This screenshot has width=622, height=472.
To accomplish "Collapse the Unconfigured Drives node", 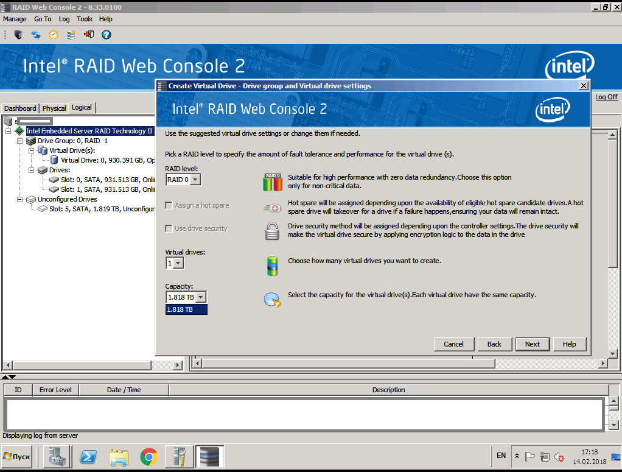I will [x=20, y=199].
